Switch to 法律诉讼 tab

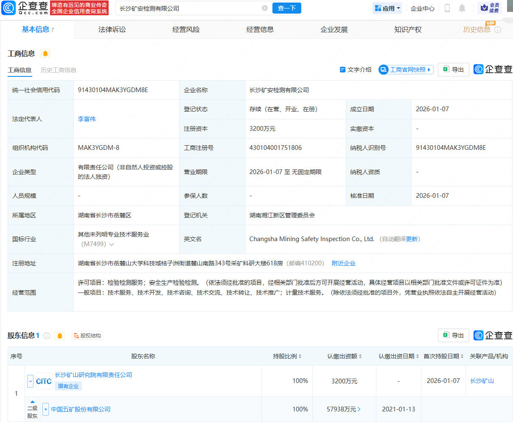point(112,29)
